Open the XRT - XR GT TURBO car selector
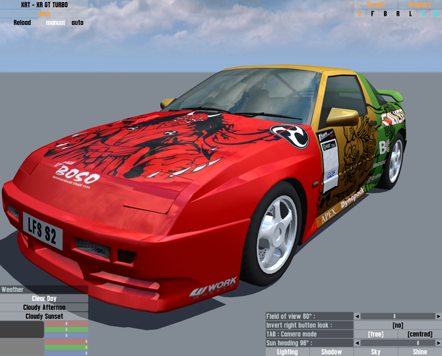Viewport: 442px width, 356px height. [44, 5]
